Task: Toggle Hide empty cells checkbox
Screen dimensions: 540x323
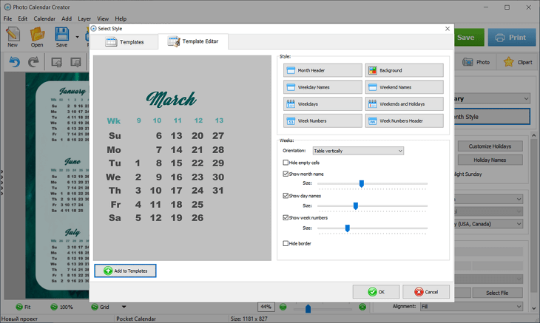Action: pyautogui.click(x=286, y=163)
